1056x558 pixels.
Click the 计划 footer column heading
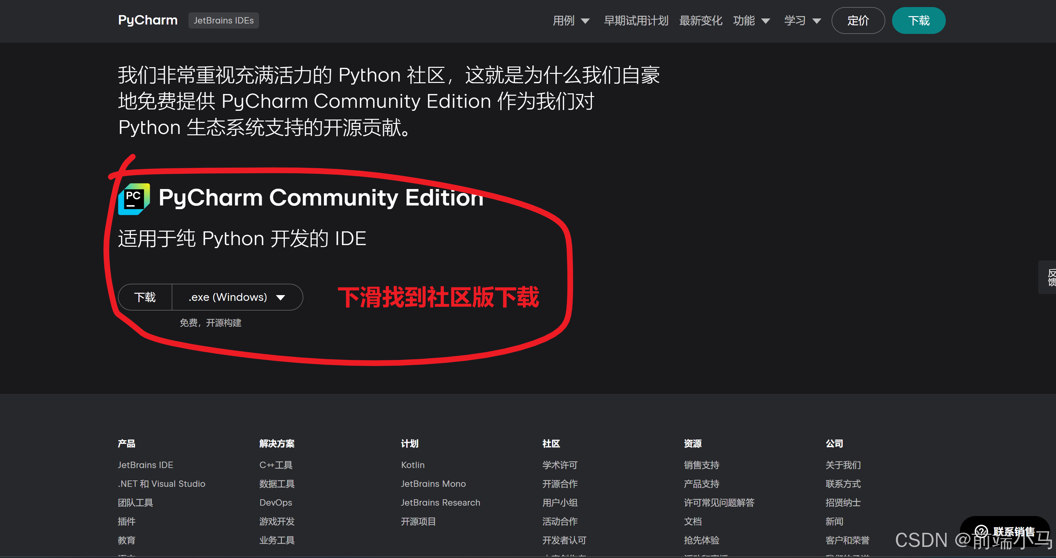pos(410,444)
